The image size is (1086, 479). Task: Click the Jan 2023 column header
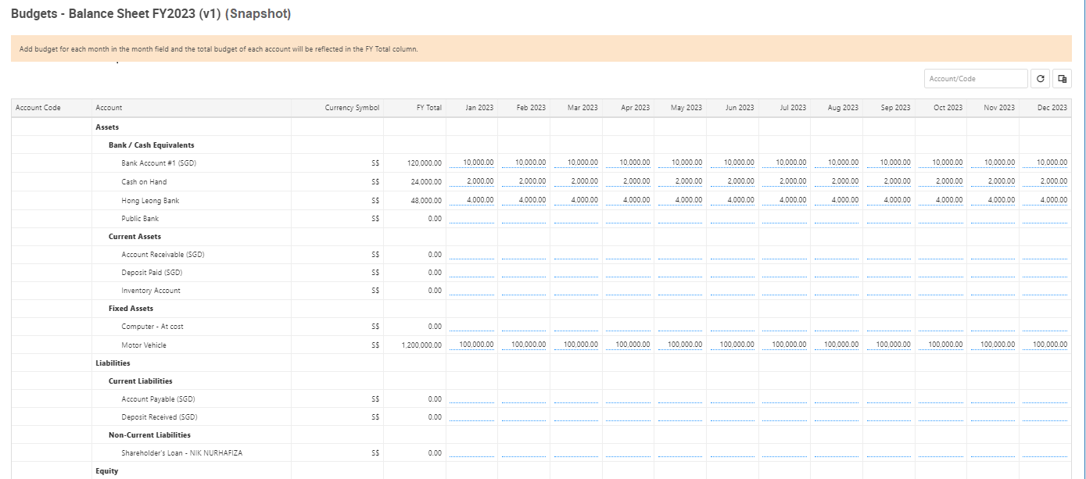[x=479, y=108]
